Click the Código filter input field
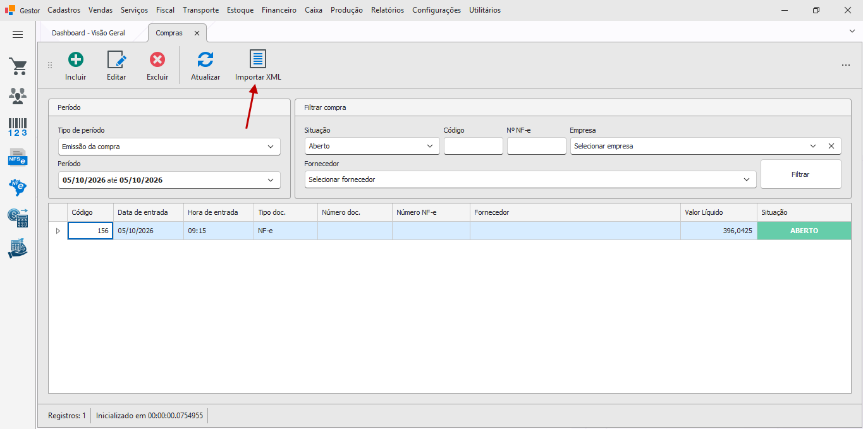Viewport: 863px width, 429px height. [474, 146]
